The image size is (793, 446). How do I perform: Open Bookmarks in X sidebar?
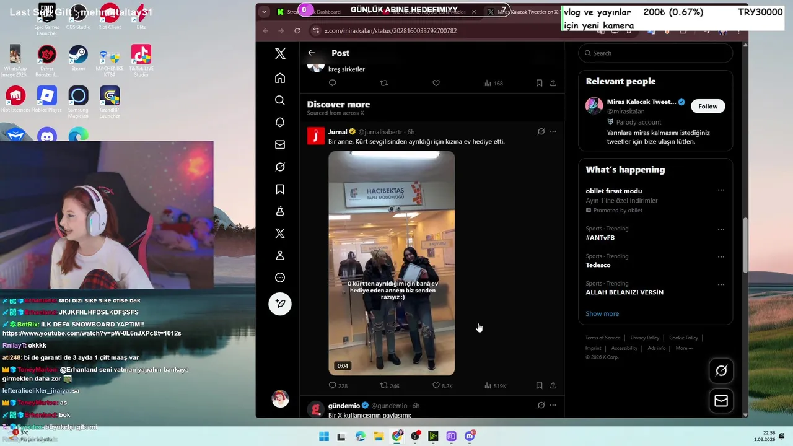pos(280,189)
